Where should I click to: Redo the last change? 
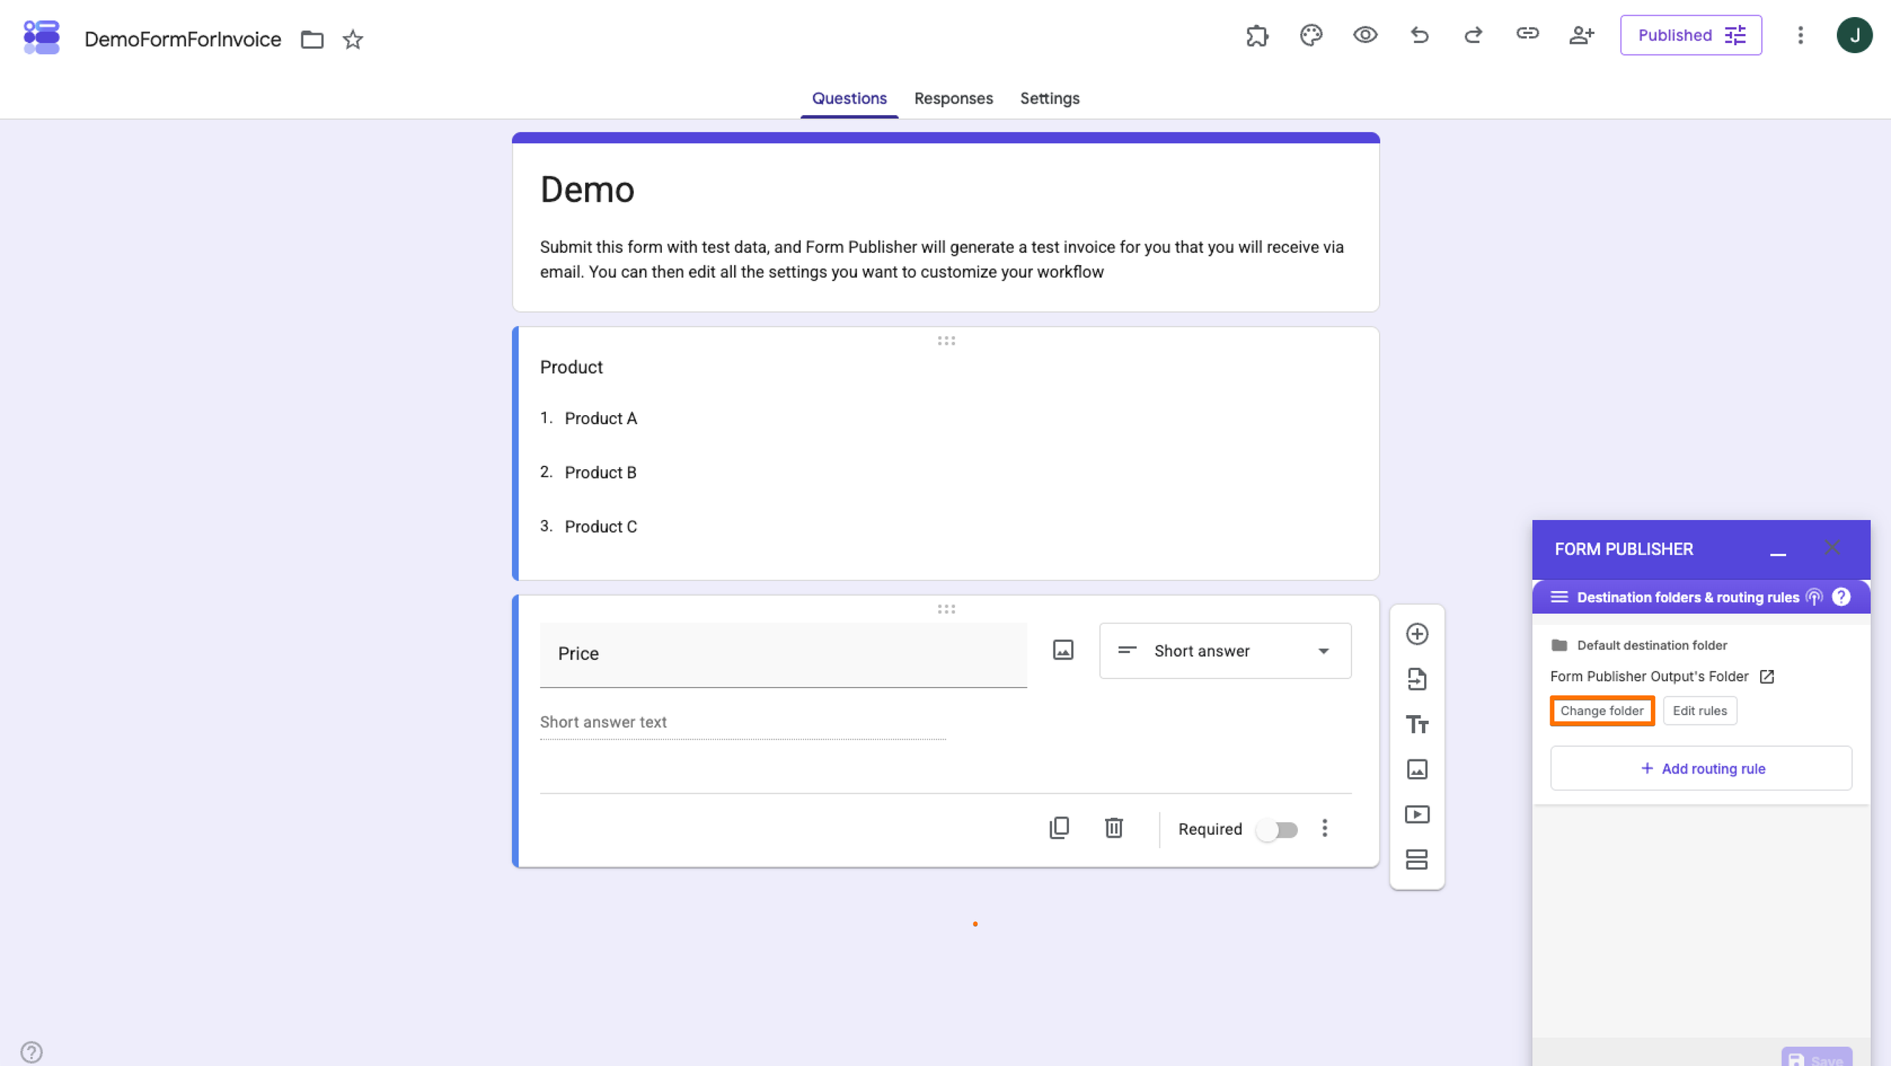[x=1474, y=35]
